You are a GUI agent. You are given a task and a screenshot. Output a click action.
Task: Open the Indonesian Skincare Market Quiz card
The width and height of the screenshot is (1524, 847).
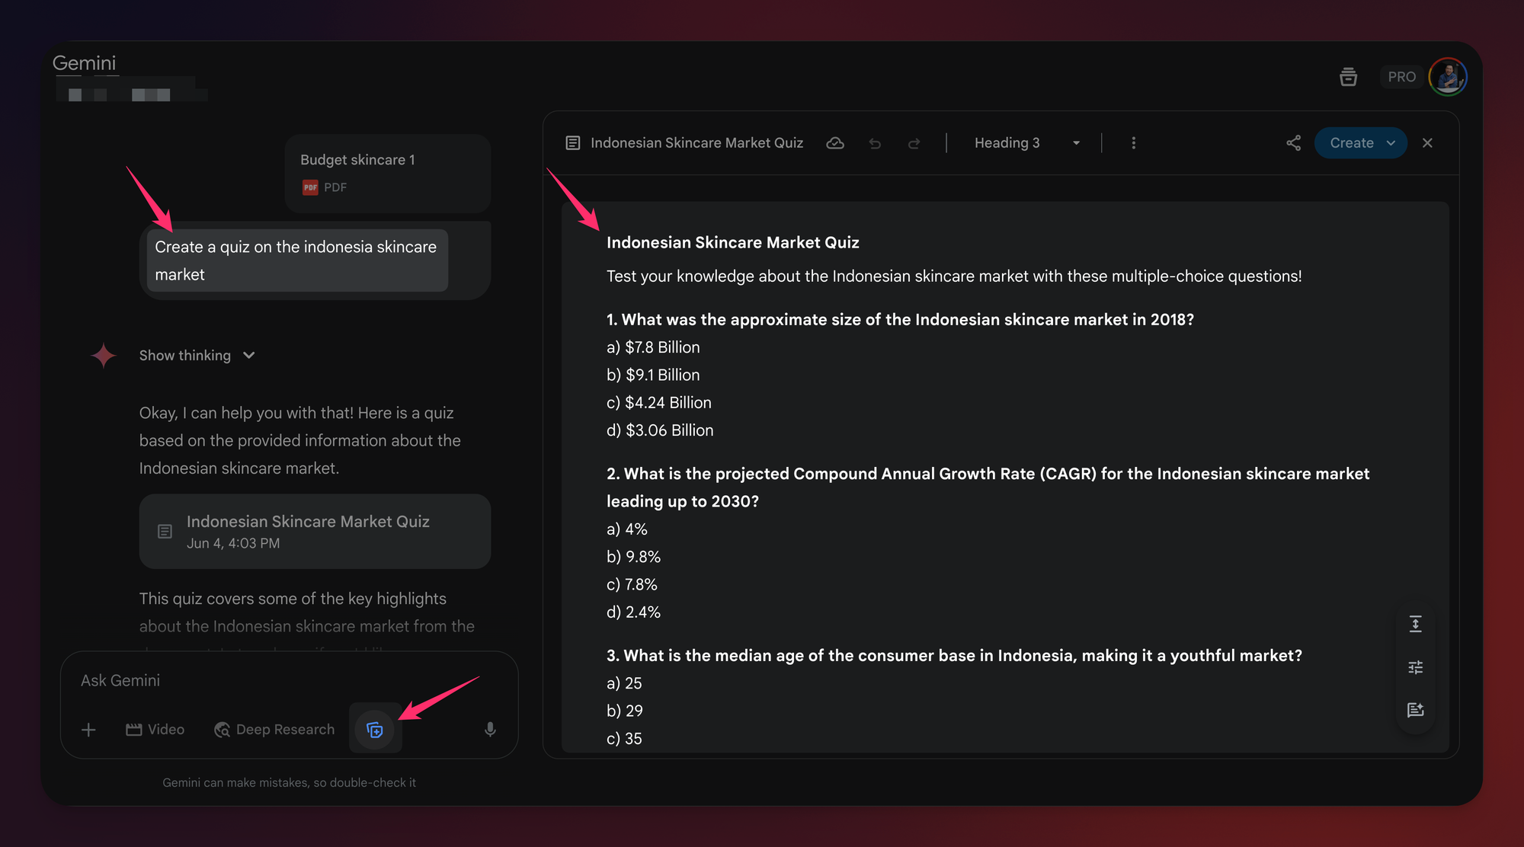point(315,531)
